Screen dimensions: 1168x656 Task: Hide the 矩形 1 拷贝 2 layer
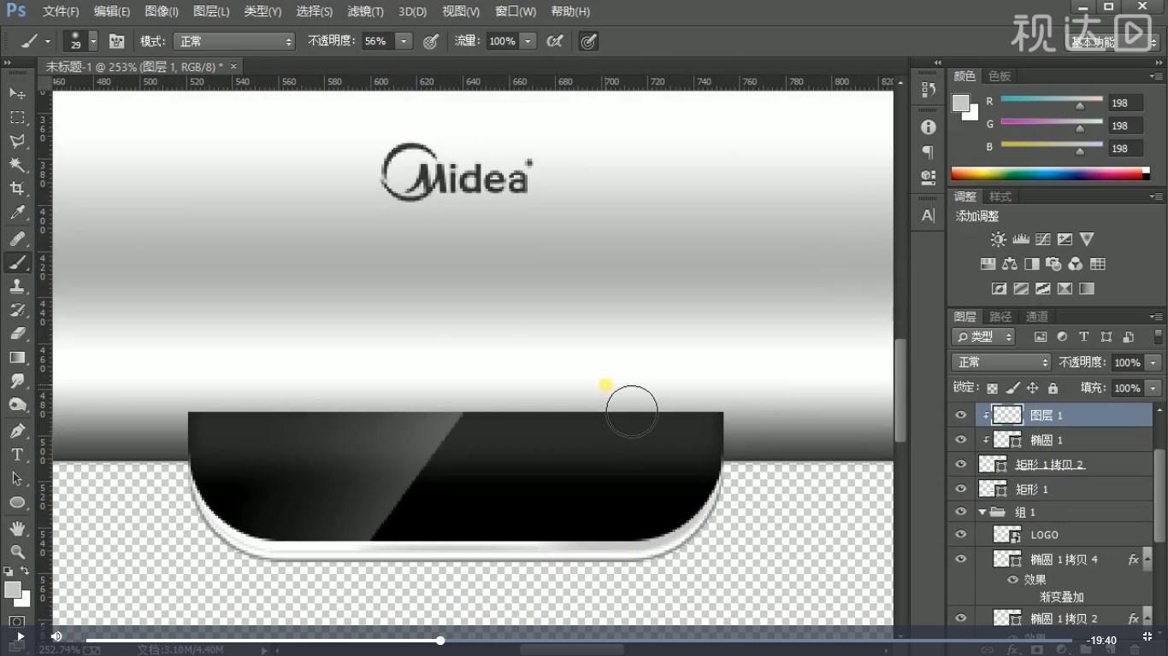click(961, 465)
